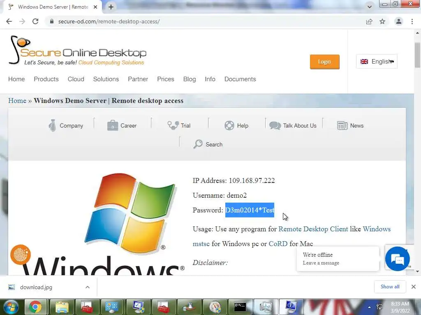The width and height of the screenshot is (421, 315).
Task: Click the Trial stethoscope icon
Action: (x=173, y=125)
